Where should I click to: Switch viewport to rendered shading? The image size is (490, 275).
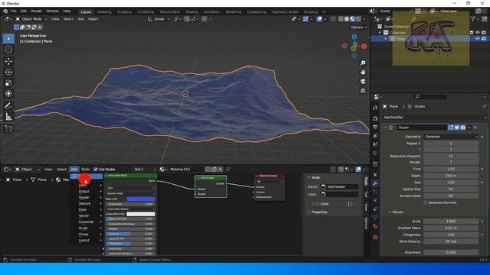click(358, 19)
